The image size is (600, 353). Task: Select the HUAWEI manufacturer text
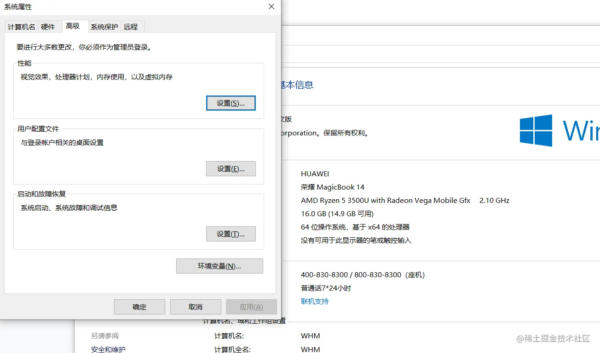click(x=315, y=174)
